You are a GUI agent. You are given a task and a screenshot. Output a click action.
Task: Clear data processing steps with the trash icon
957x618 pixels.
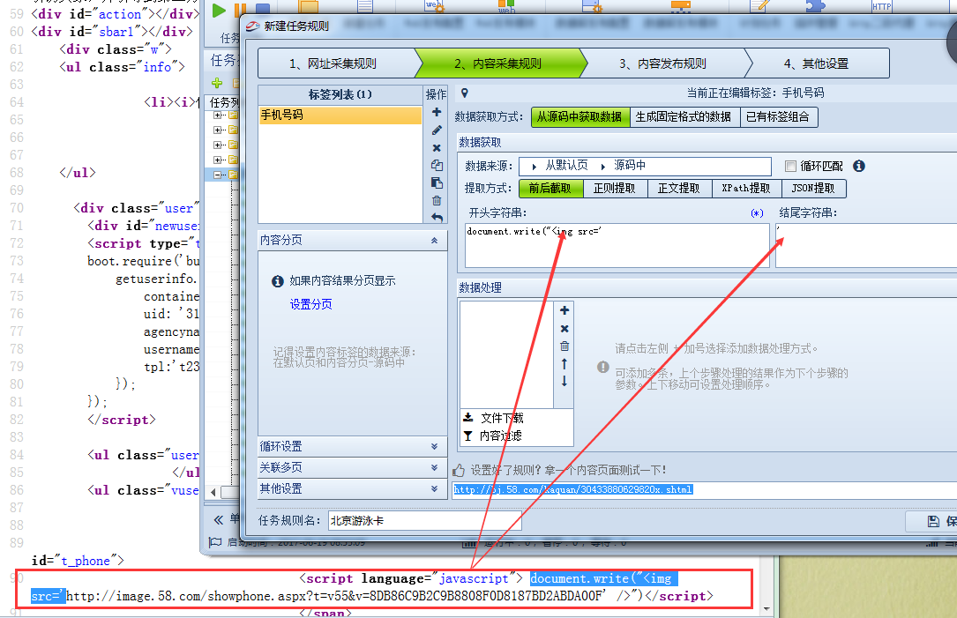point(564,346)
